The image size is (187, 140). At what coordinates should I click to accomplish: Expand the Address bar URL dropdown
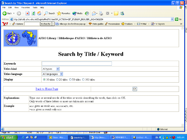[172, 19]
